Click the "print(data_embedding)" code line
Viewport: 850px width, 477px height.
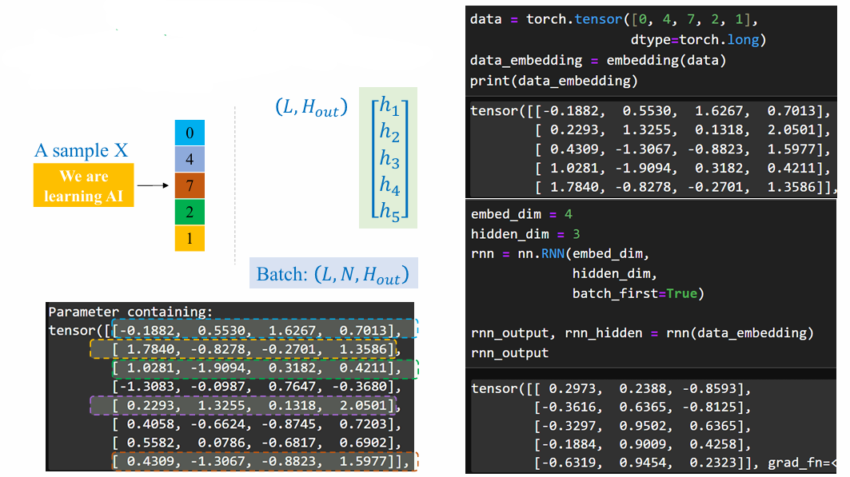point(553,81)
